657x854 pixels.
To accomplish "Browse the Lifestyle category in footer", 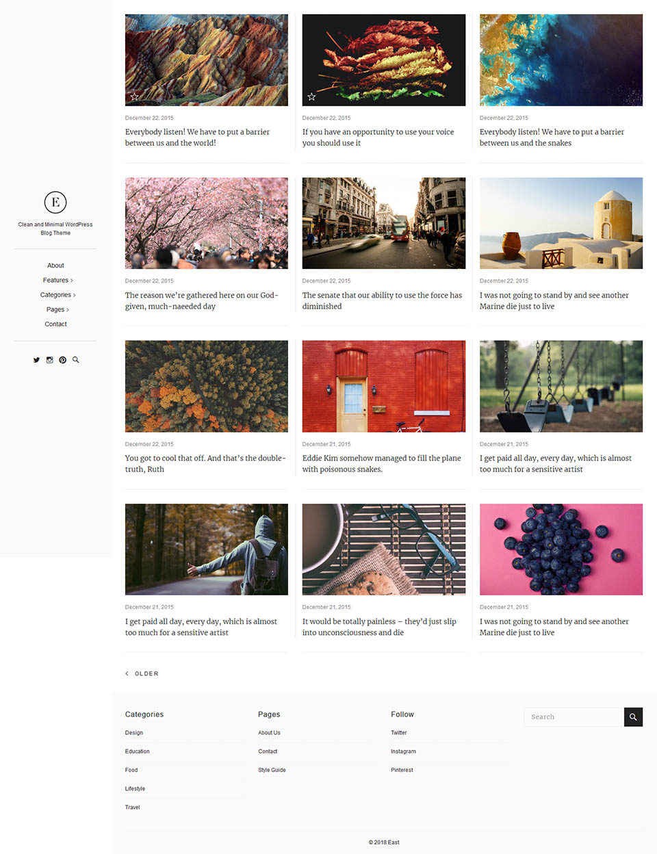I will (135, 789).
